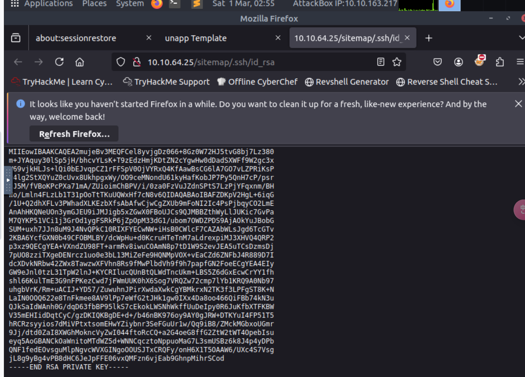Viewport: 525px width, 377px height.
Task: Dismiss the Firefox refresh notification bar
Action: (x=518, y=103)
